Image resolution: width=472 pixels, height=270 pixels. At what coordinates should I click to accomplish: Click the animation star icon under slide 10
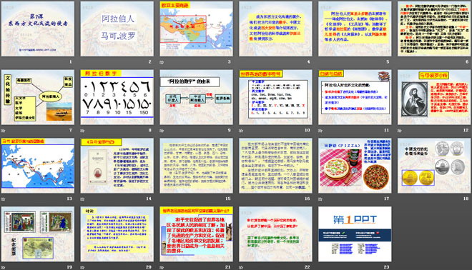coord(241,131)
